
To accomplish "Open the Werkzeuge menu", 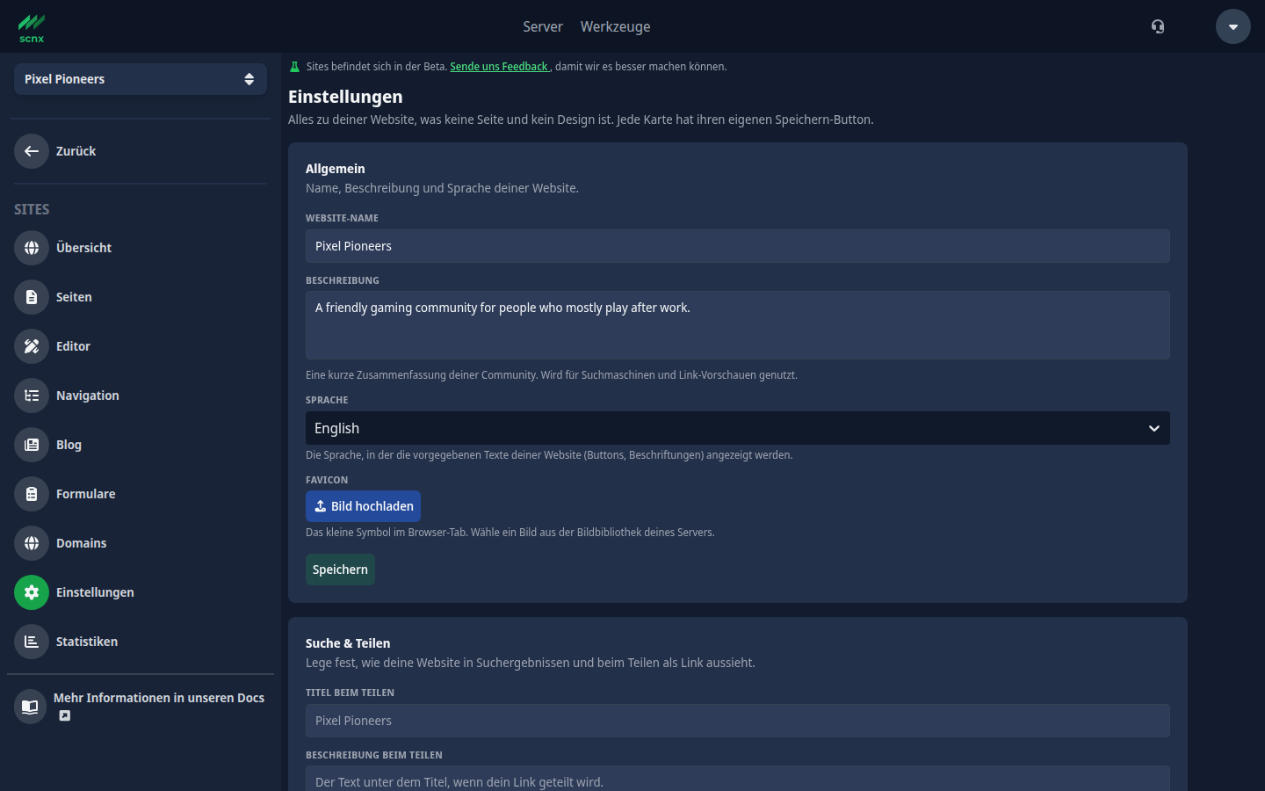I will (616, 26).
